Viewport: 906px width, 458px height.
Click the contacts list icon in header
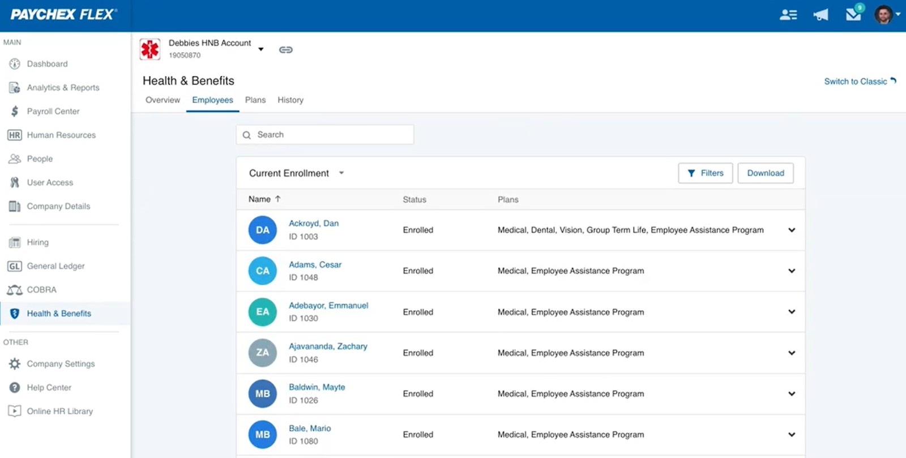pyautogui.click(x=788, y=15)
